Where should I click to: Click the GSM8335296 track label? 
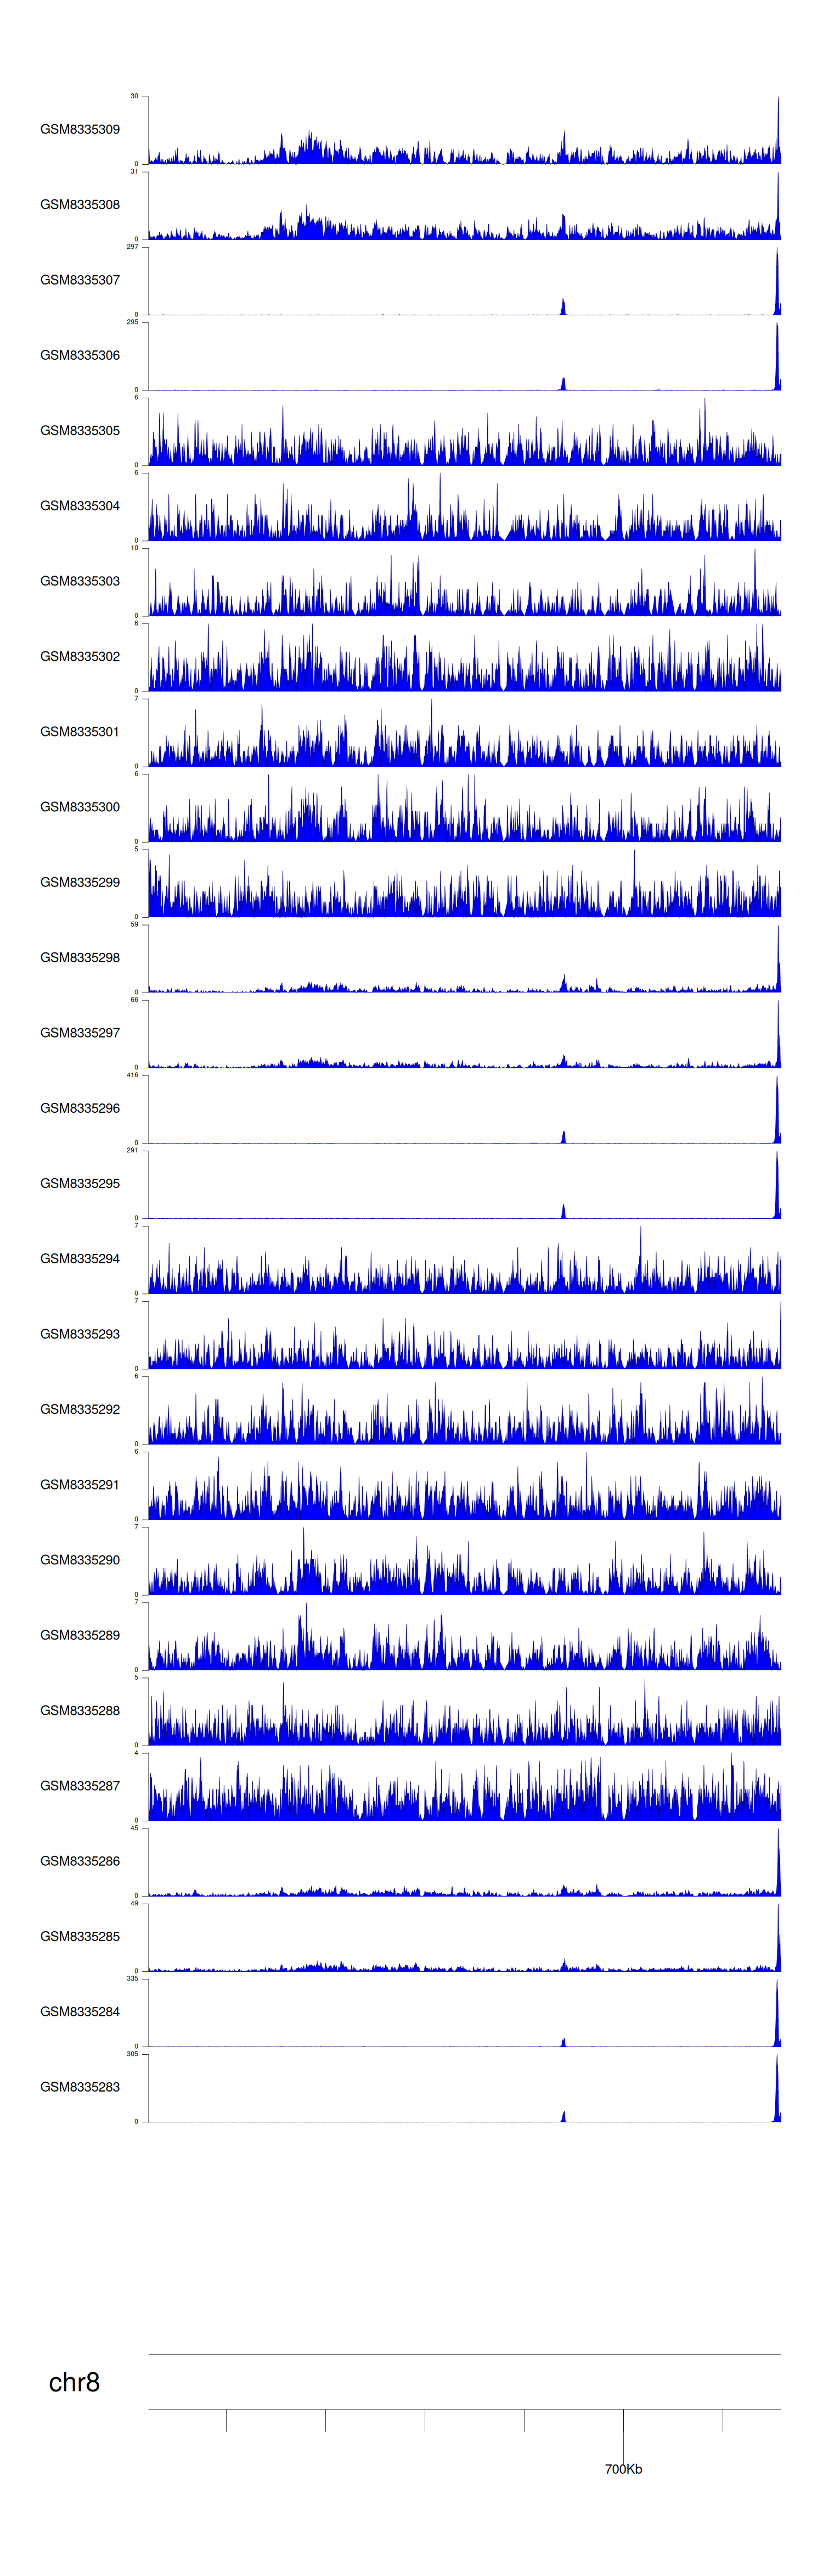coord(80,1108)
